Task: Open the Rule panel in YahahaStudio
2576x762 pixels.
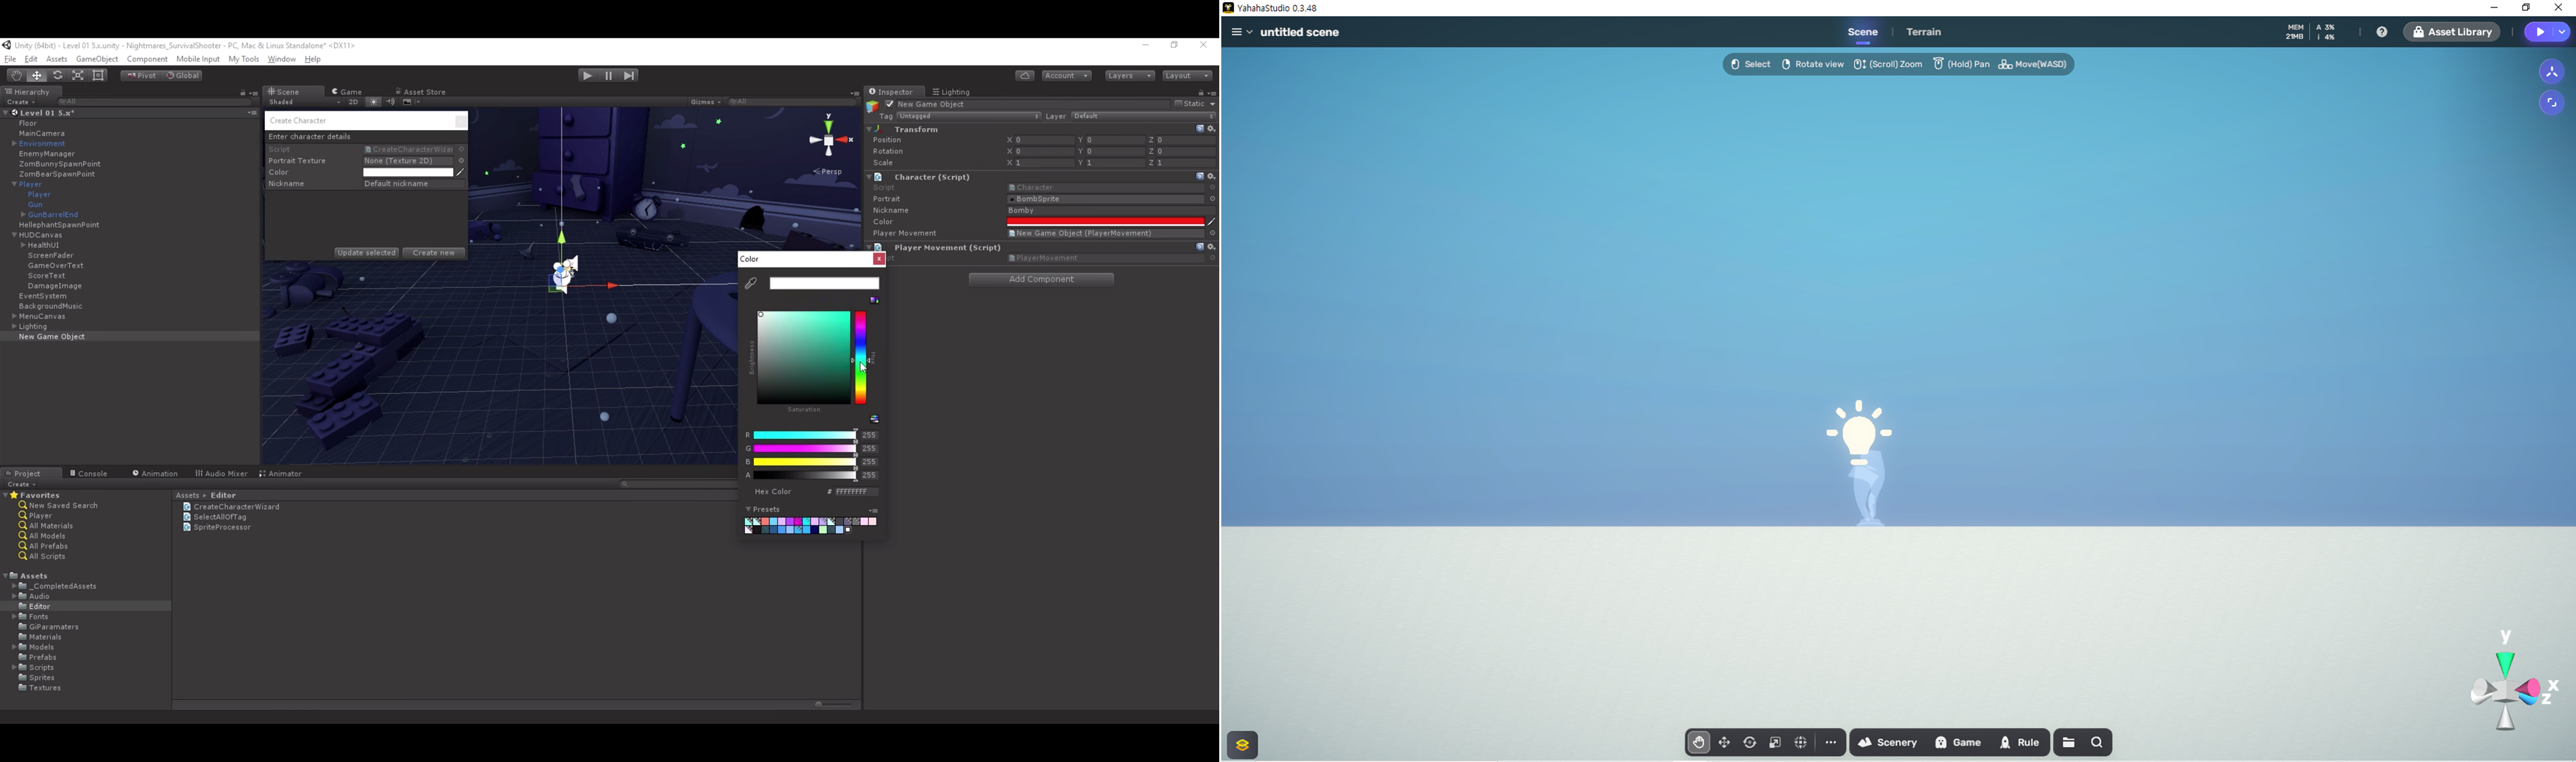Action: tap(2020, 743)
